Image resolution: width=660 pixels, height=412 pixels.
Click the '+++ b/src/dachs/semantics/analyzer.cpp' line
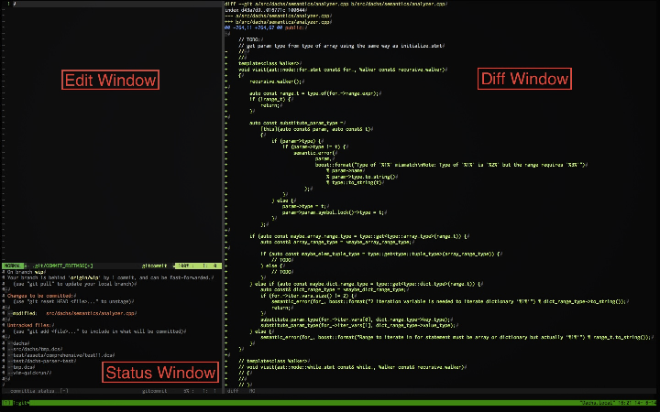[x=279, y=22]
